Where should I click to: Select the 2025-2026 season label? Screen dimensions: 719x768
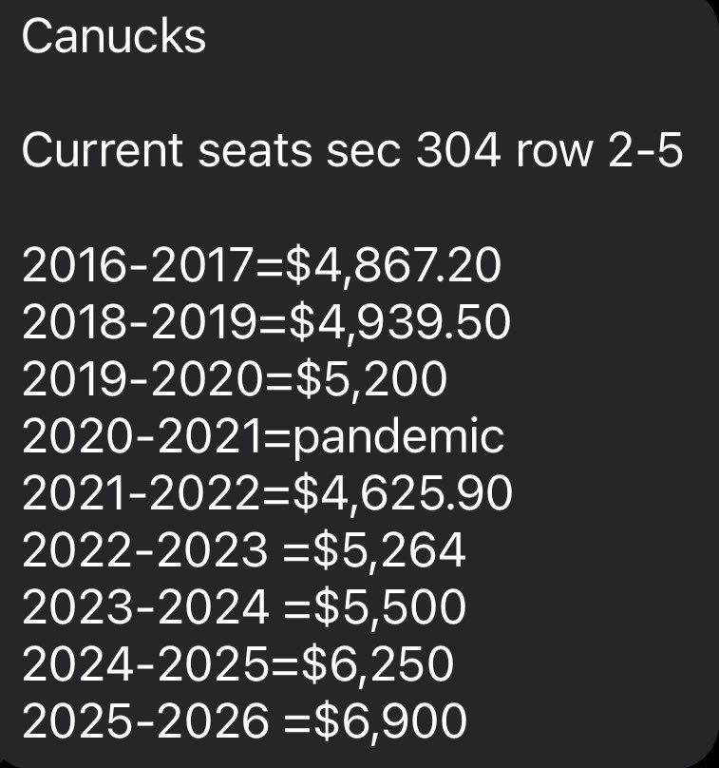pyautogui.click(x=145, y=720)
